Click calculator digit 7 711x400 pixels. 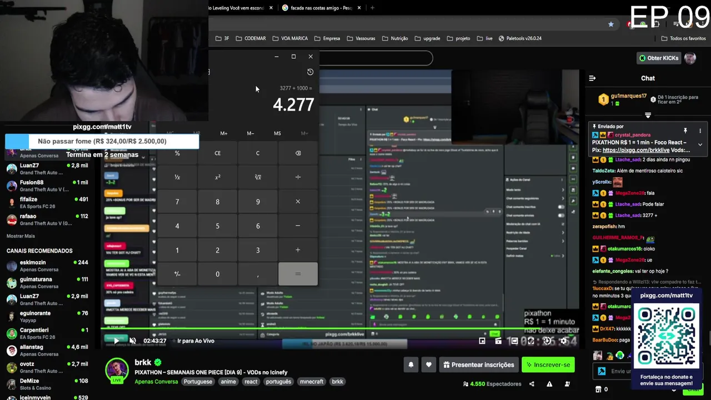(x=177, y=202)
